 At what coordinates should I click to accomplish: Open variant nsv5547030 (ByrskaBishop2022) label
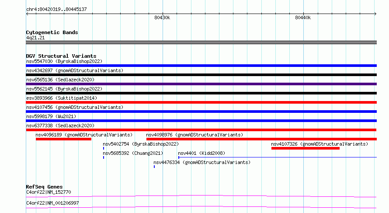[x=64, y=61]
